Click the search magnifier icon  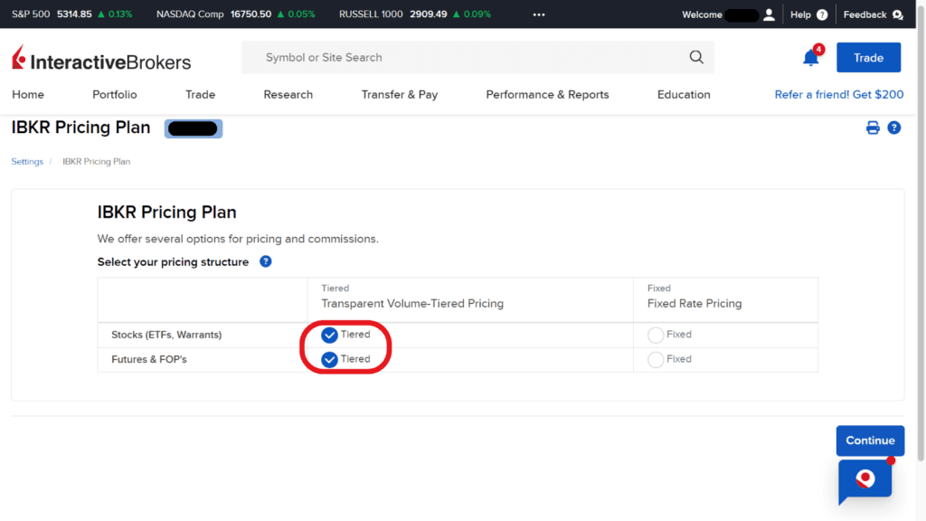point(695,57)
